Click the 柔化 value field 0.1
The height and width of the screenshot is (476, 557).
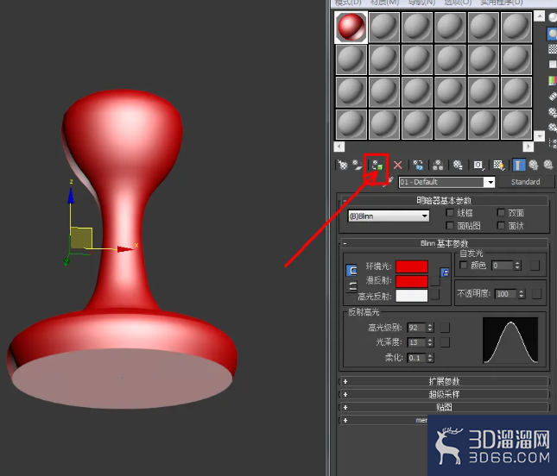pos(416,358)
